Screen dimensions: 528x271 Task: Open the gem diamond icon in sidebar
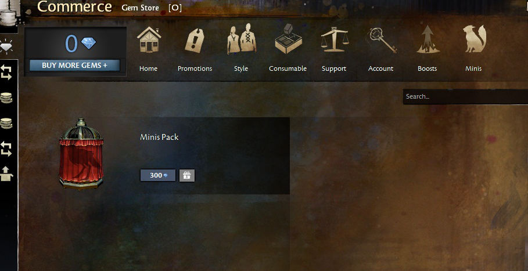pyautogui.click(x=6, y=47)
